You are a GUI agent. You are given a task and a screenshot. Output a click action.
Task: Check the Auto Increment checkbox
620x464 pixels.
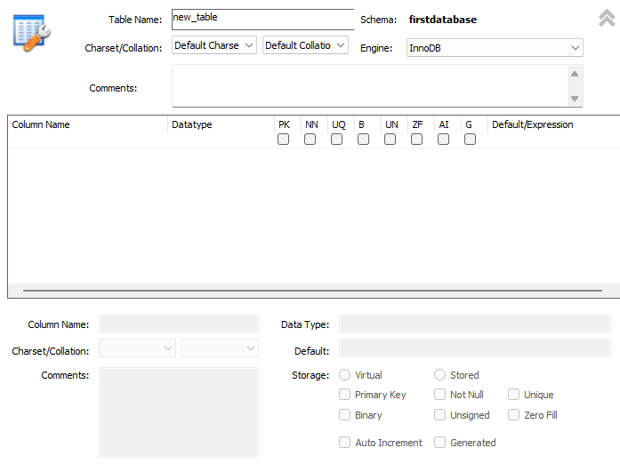tap(345, 443)
